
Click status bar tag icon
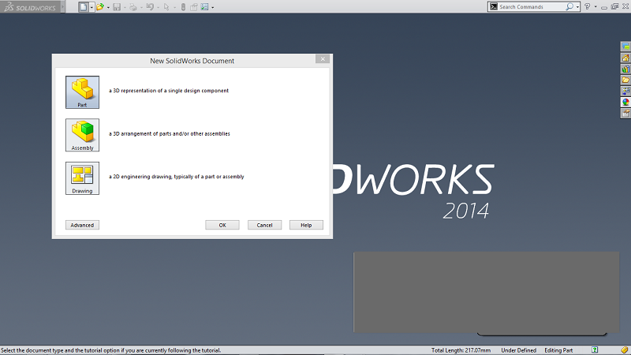click(624, 349)
